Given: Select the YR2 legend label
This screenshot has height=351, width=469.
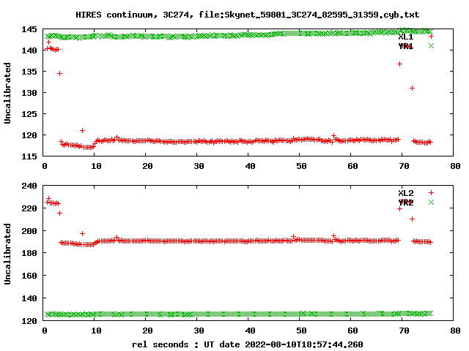Looking at the screenshot, I should tap(405, 203).
